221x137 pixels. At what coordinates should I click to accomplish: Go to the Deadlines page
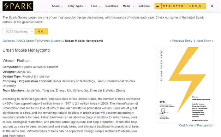tap(112, 6)
